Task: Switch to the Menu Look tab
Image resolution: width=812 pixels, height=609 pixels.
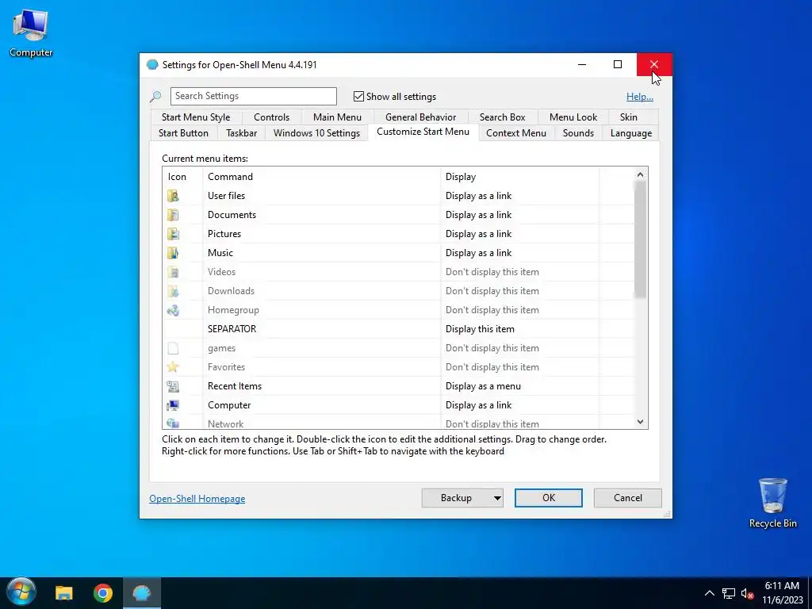Action: tap(573, 117)
